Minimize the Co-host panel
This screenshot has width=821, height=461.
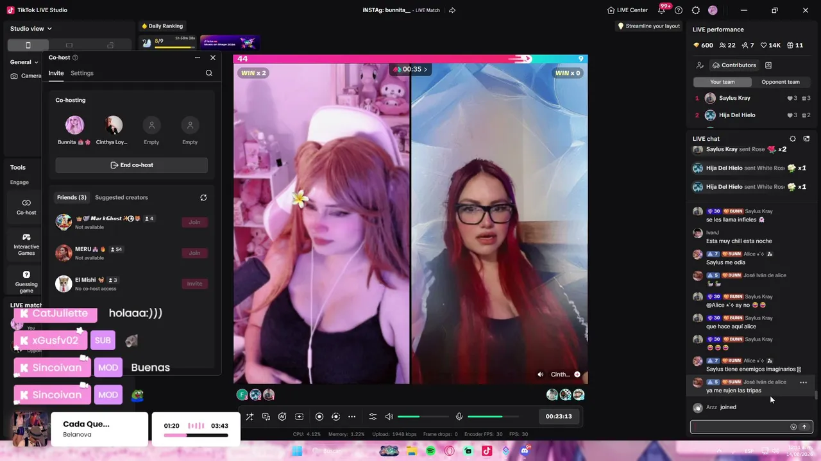[197, 58]
